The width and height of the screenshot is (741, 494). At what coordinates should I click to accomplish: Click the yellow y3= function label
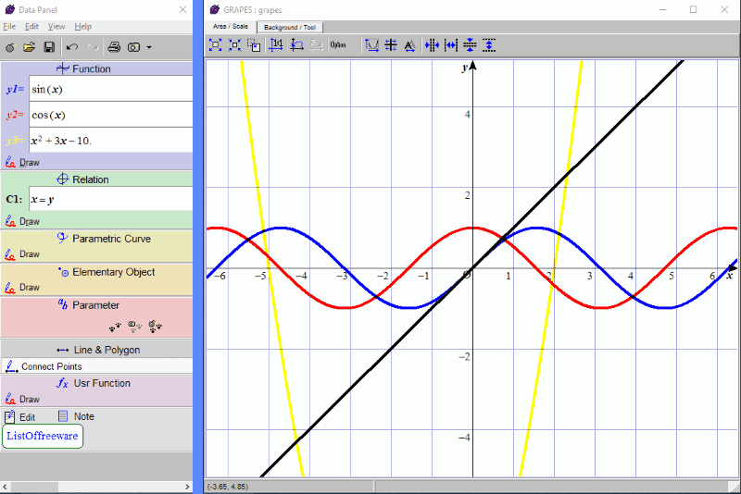(x=15, y=141)
